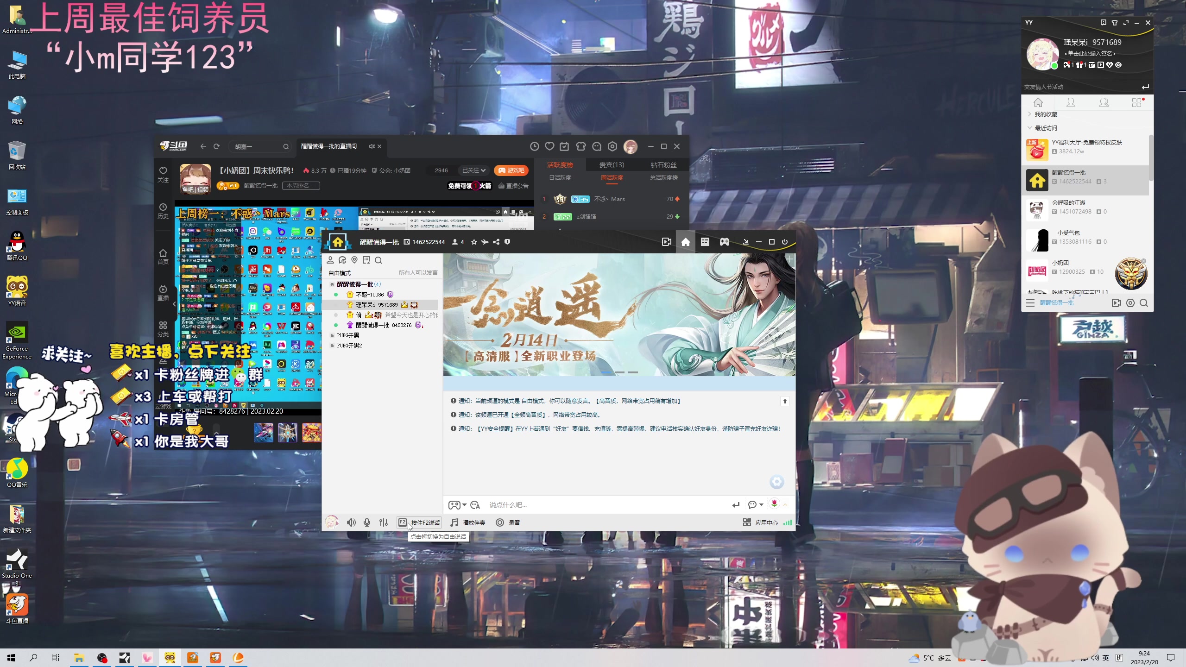
Task: Close the floating lion badge
Action: pyautogui.click(x=1143, y=261)
